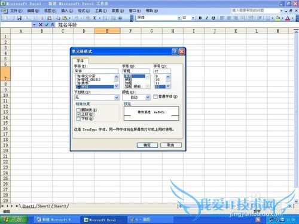299x224 pixels.
Task: Open the 文件 File menu
Action: (16, 11)
